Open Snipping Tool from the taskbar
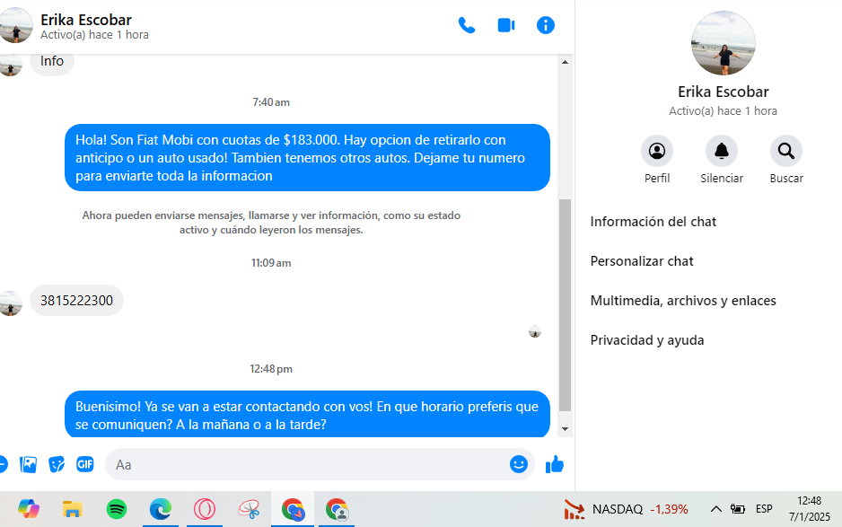Image resolution: width=842 pixels, height=527 pixels. 249,509
